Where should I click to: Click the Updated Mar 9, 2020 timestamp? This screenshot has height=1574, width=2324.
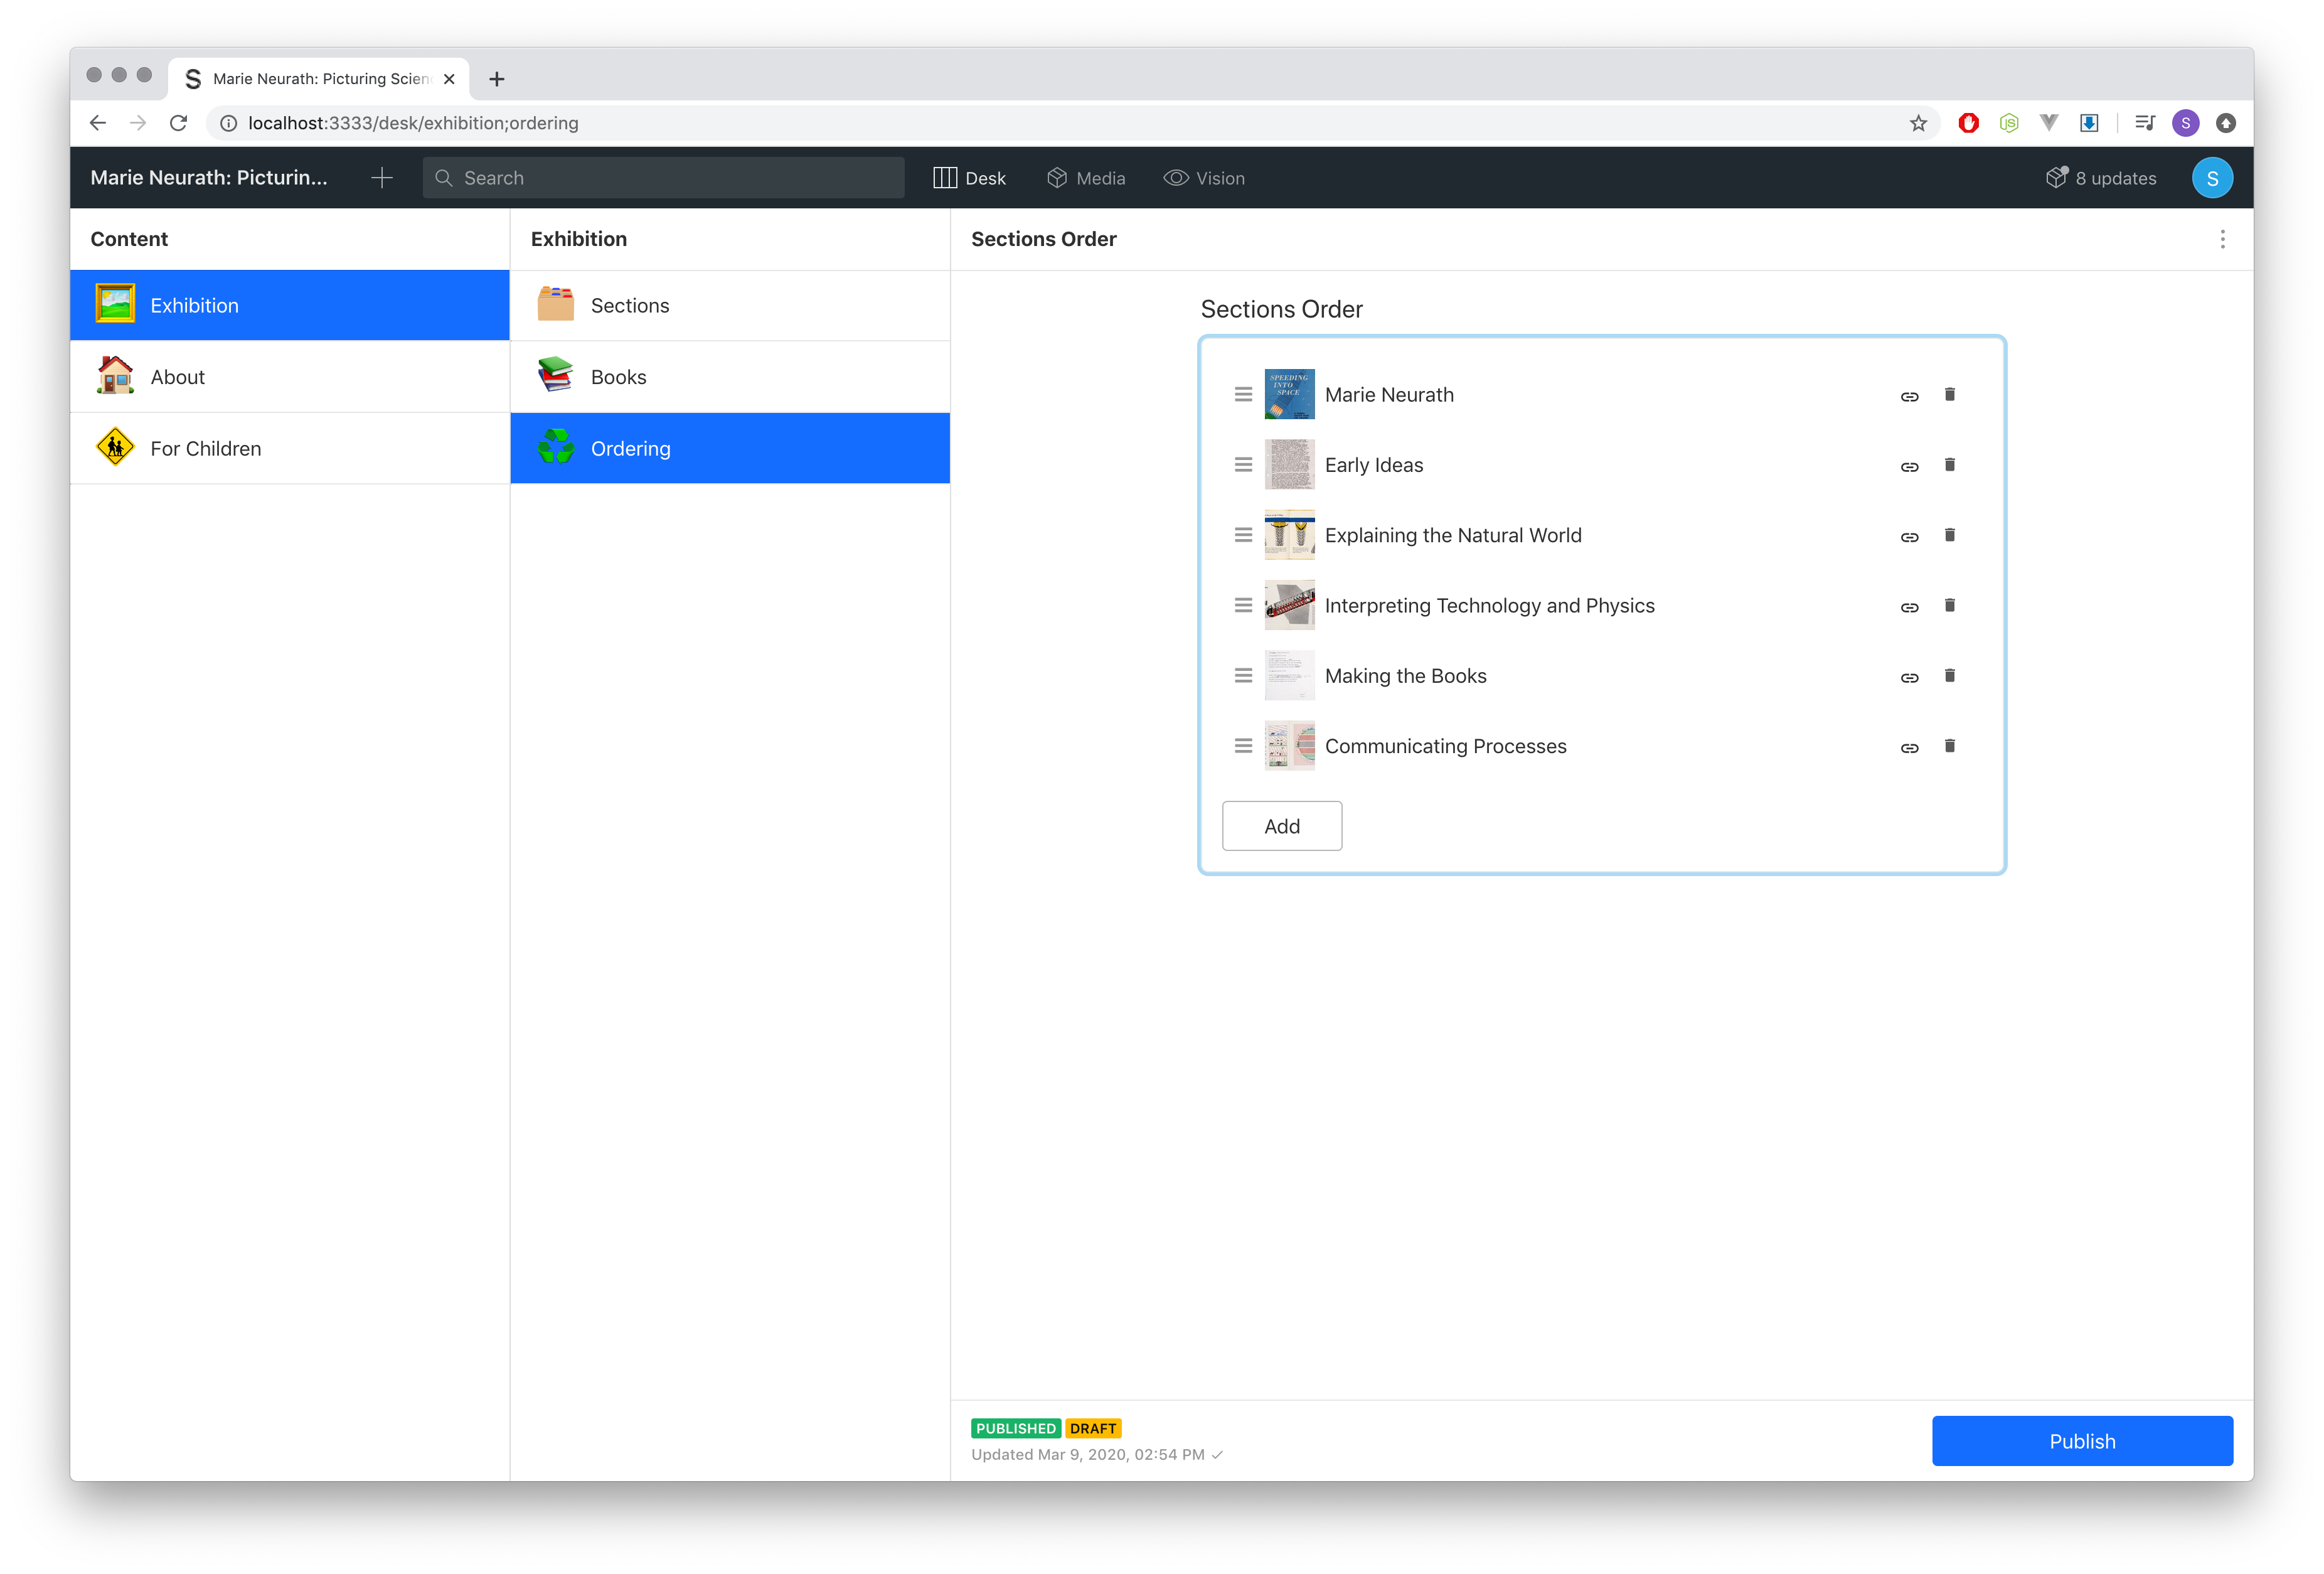(1088, 1455)
